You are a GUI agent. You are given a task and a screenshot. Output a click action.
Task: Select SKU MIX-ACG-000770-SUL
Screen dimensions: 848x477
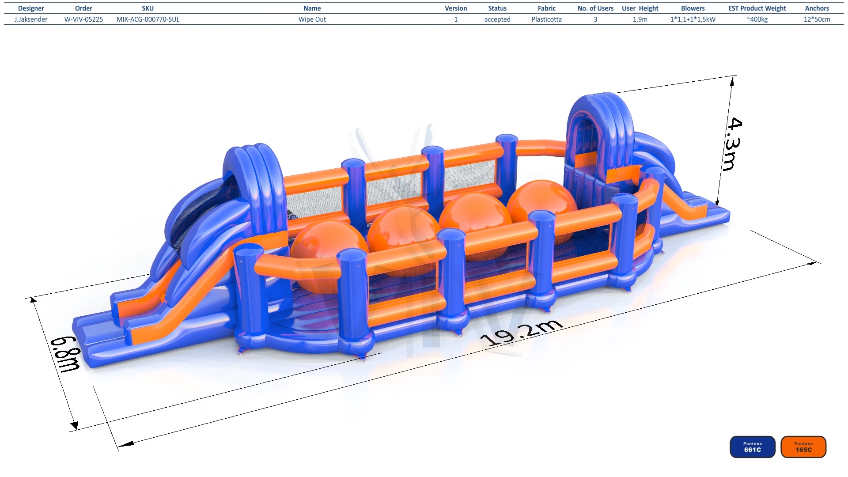(148, 19)
